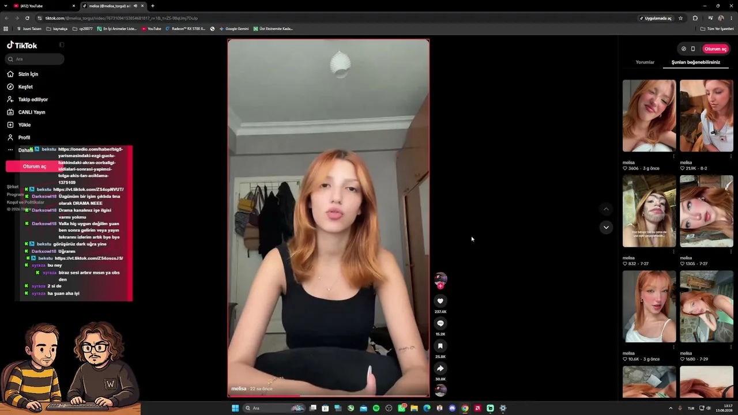This screenshot has width=738, height=415.
Task: Click the Oturum aç button at top right
Action: coord(716,49)
